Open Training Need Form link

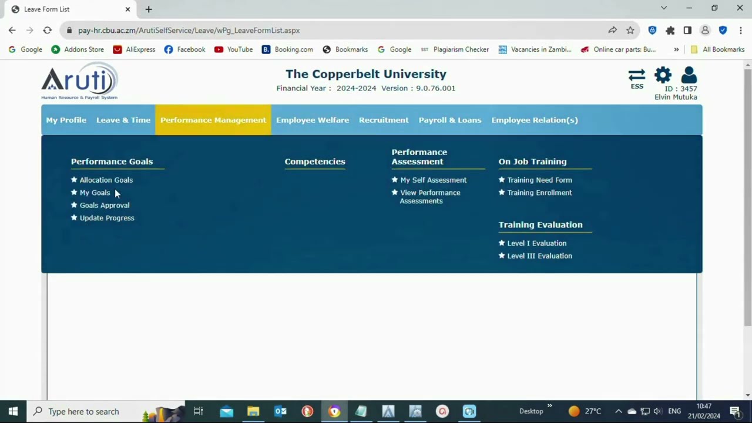[x=539, y=180]
